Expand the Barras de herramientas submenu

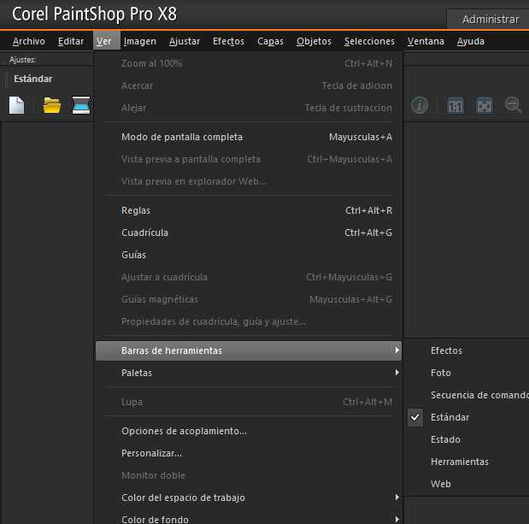pos(249,351)
